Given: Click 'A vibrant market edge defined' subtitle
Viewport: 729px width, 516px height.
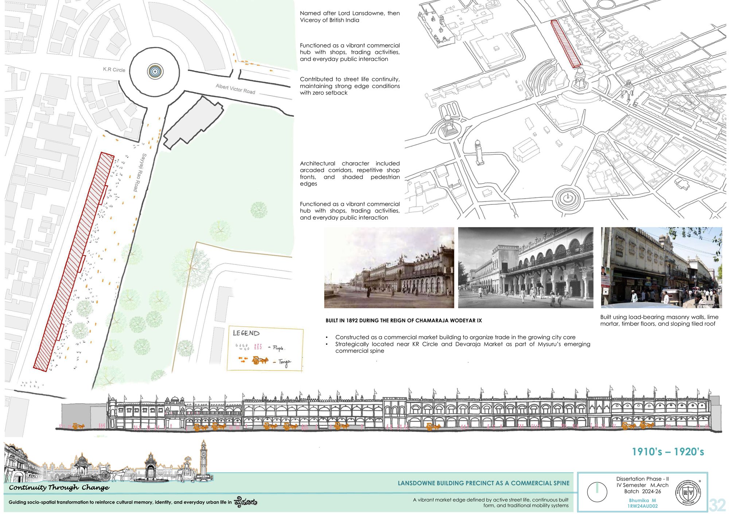Looking at the screenshot, I should (x=491, y=502).
